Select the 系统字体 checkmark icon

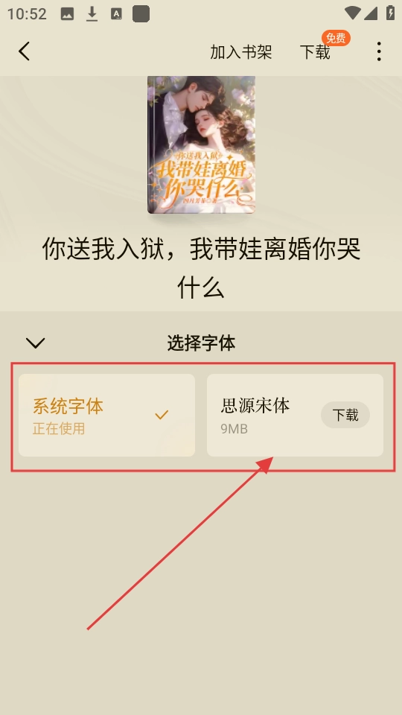162,415
